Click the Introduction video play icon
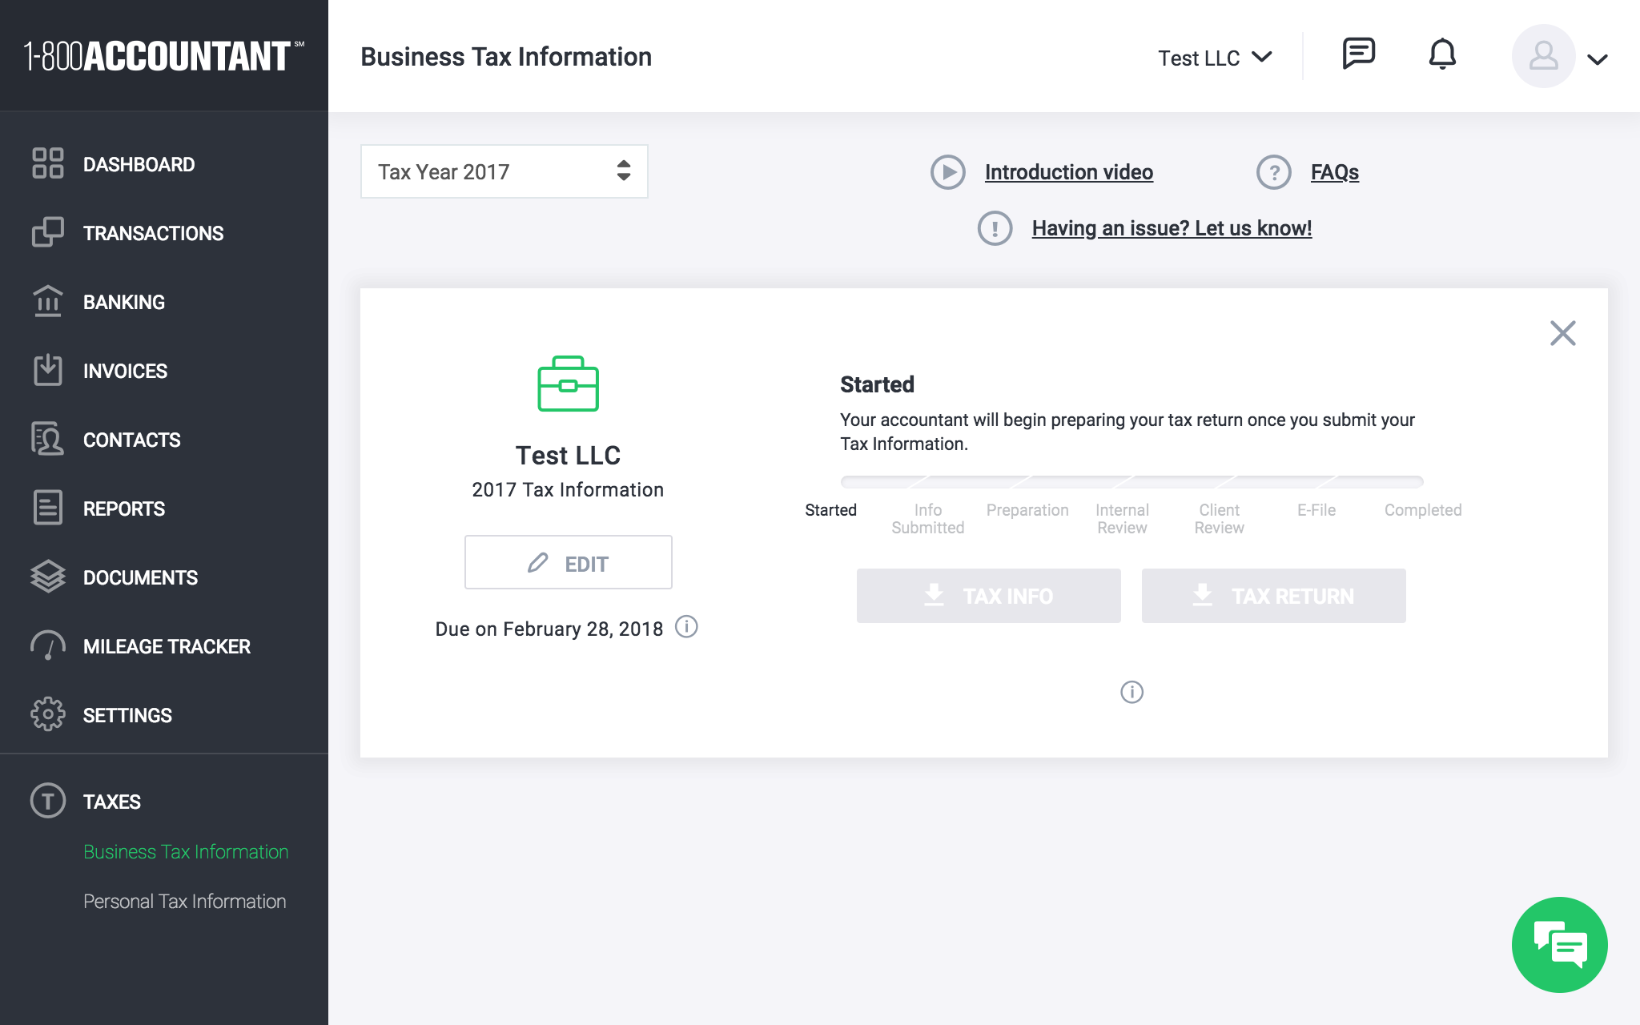This screenshot has width=1640, height=1025. [x=948, y=172]
